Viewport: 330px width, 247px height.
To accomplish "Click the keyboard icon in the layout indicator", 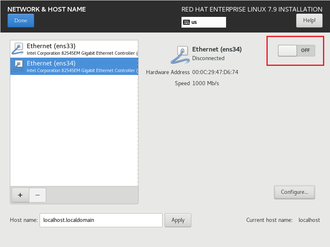I will click(186, 22).
